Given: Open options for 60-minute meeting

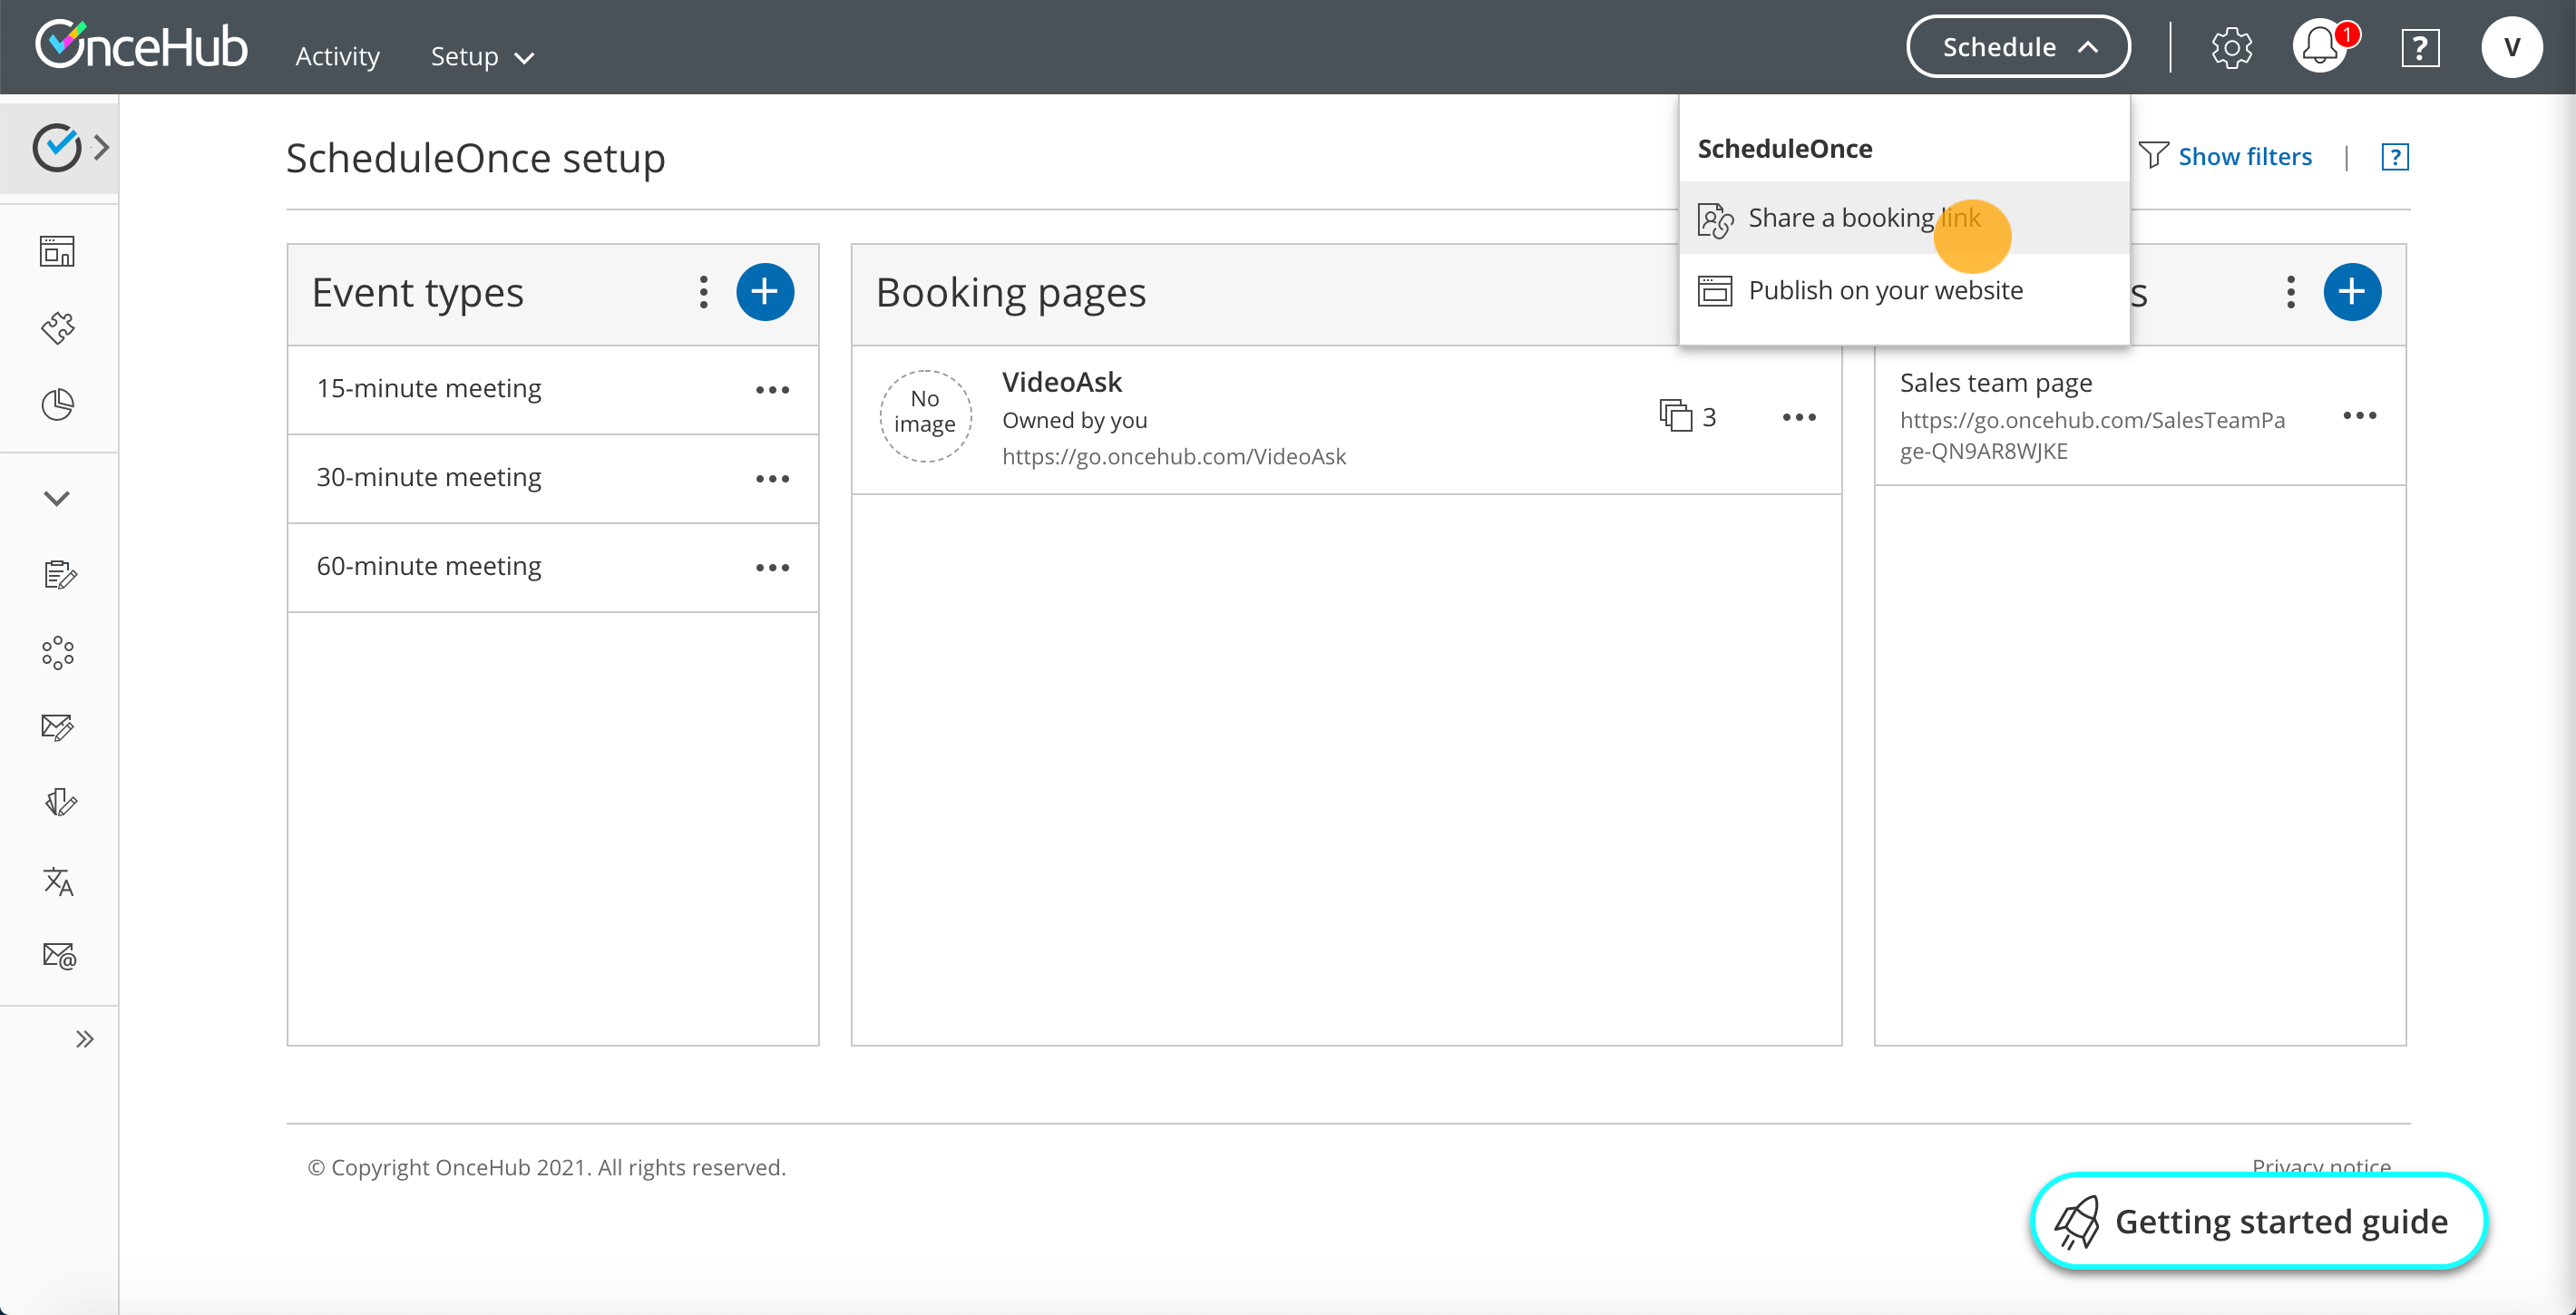Looking at the screenshot, I should [772, 568].
